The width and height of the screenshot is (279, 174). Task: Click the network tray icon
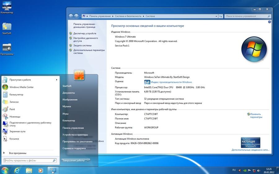click(254, 171)
